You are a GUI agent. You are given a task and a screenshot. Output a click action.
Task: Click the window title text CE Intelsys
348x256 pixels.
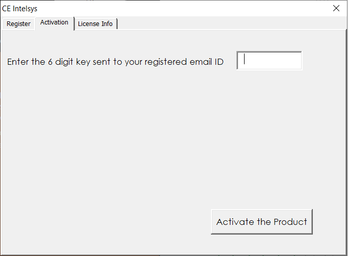coord(20,9)
